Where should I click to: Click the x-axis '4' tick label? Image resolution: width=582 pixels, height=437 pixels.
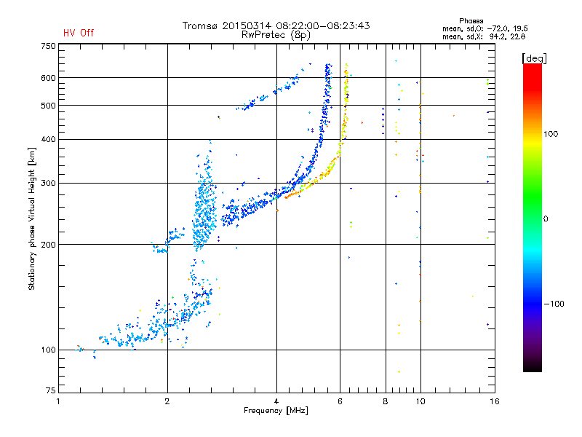276,401
